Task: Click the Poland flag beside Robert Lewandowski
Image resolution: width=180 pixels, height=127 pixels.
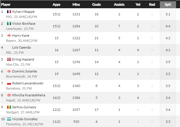Action: 9,84
